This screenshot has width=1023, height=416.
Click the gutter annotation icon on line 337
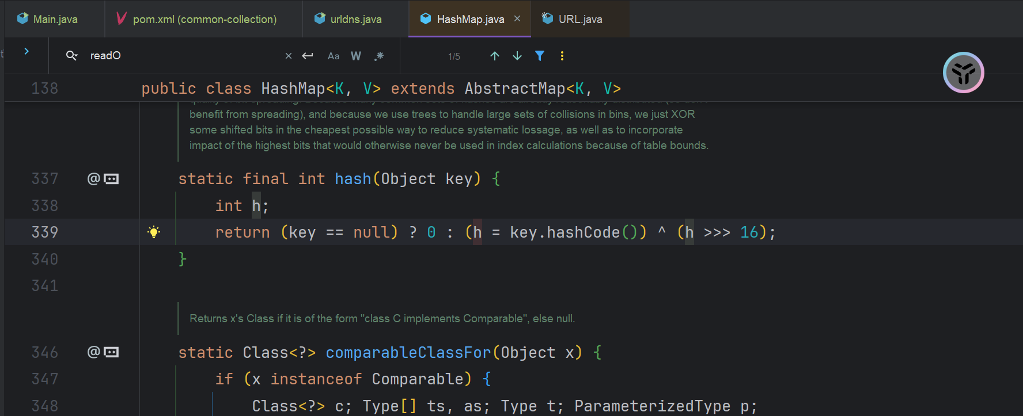[x=103, y=179]
